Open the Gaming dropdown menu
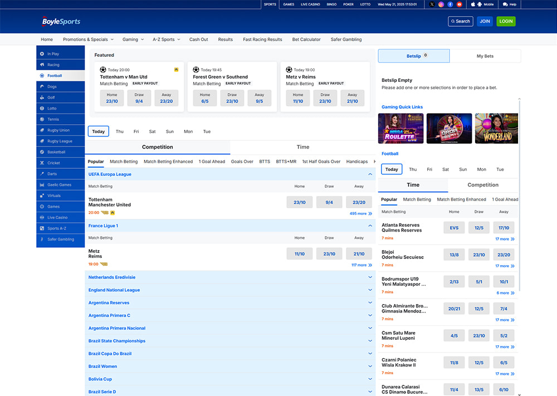The image size is (557, 396). (133, 40)
